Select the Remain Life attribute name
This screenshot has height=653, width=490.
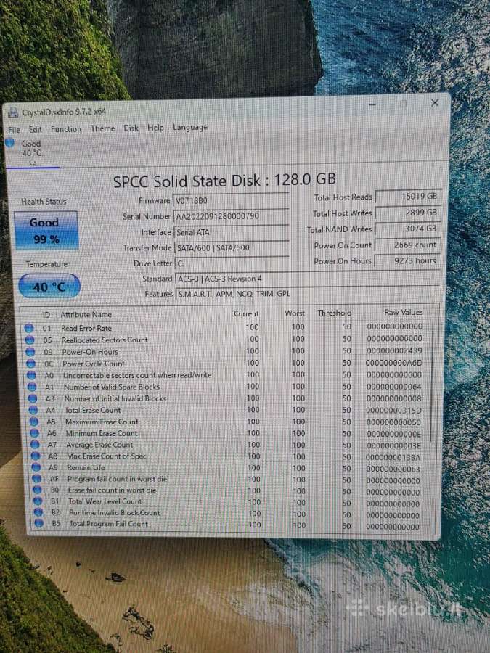[86, 468]
